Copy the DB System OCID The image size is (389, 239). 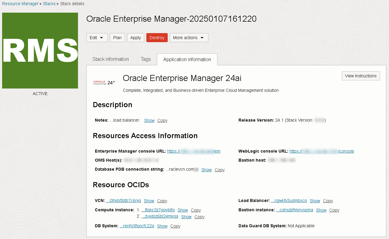(175, 226)
